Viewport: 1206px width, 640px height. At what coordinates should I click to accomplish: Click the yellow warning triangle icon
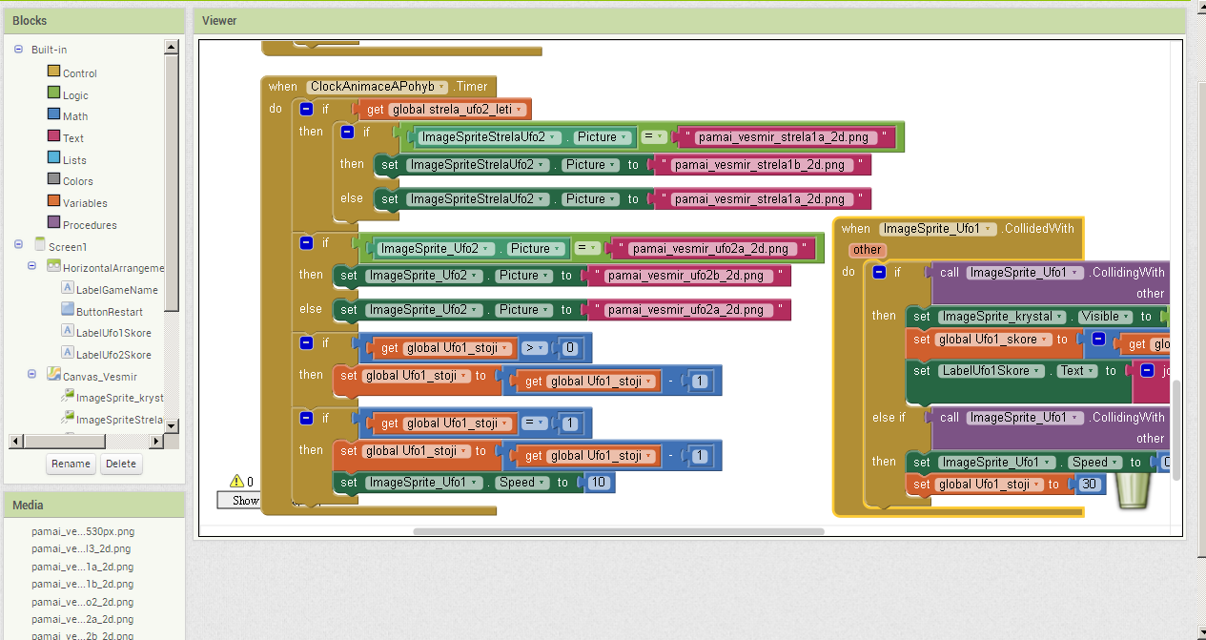point(236,481)
